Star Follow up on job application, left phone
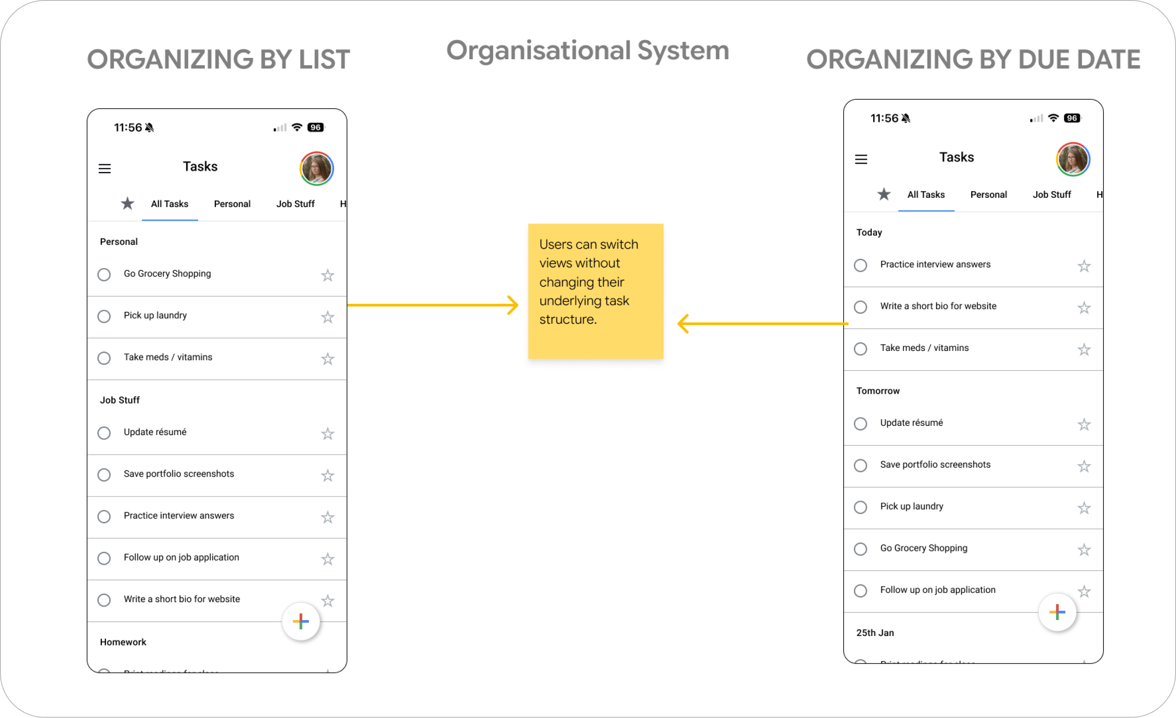1176x718 pixels. tap(327, 559)
